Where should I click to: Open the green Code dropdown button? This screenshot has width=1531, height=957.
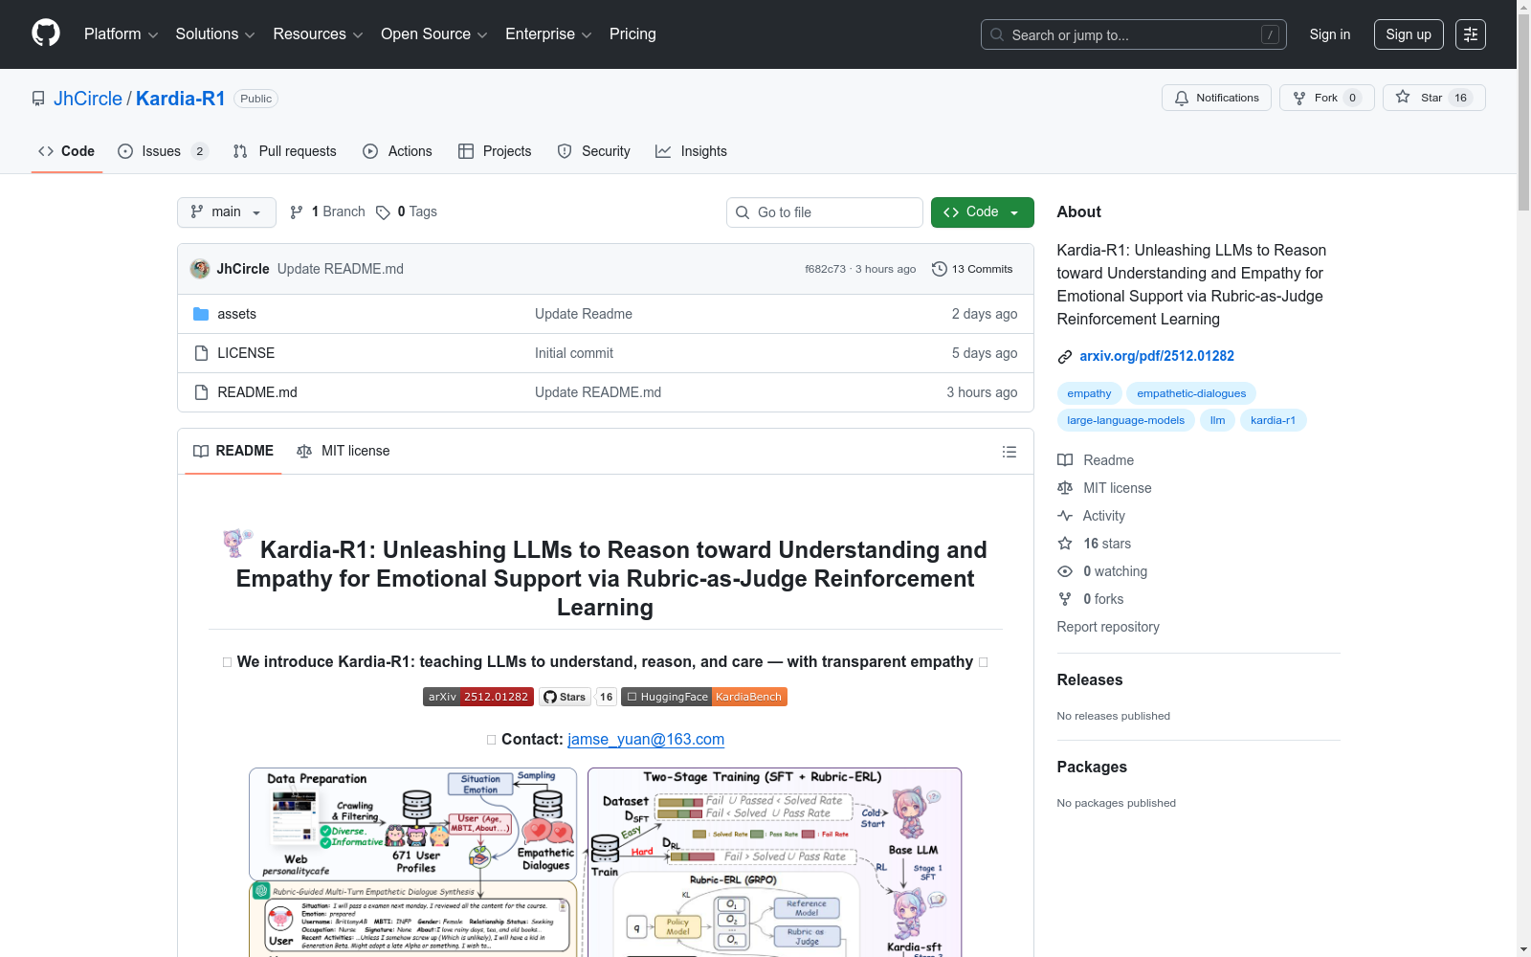(983, 212)
